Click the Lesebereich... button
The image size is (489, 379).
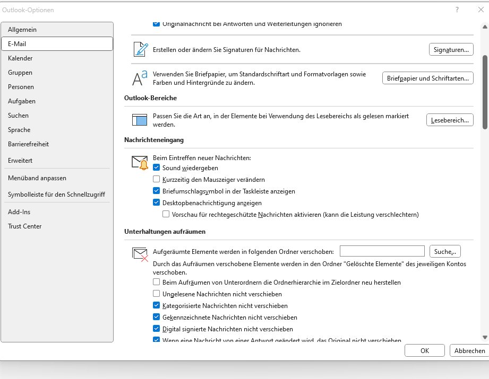[450, 120]
